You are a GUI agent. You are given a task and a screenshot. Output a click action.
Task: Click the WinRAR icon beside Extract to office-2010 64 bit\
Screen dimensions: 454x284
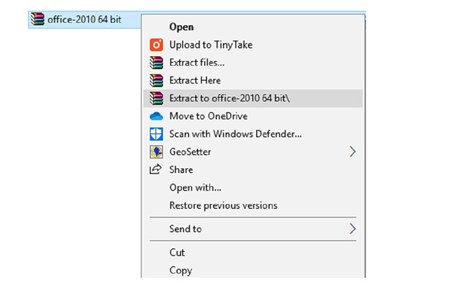coord(157,98)
